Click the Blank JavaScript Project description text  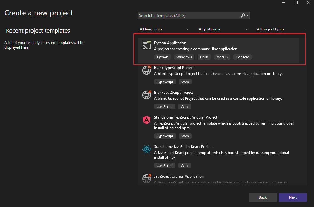click(x=218, y=98)
